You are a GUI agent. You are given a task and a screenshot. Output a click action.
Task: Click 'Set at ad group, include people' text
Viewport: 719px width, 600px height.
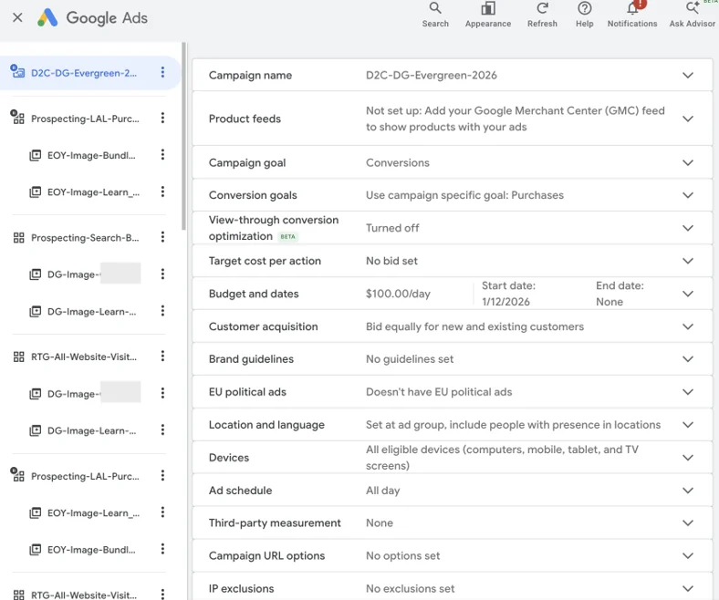point(513,425)
